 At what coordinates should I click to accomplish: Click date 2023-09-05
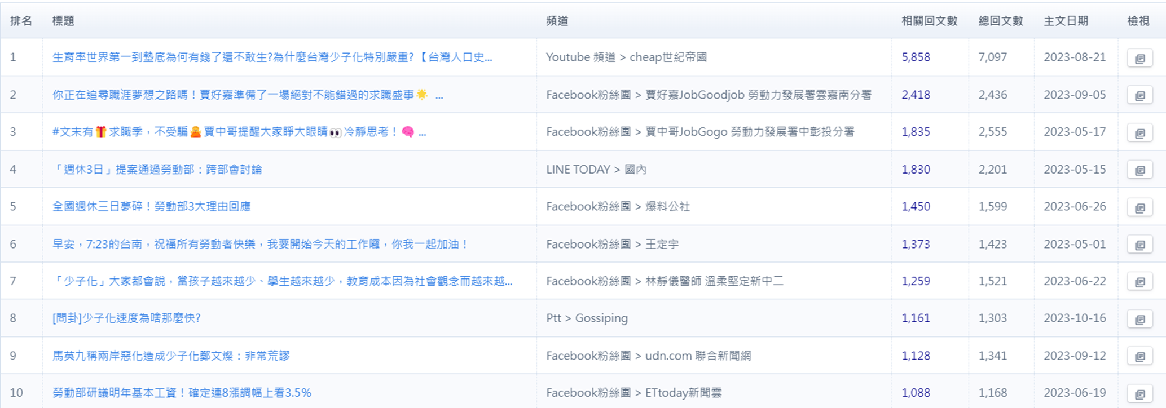[x=1075, y=95]
